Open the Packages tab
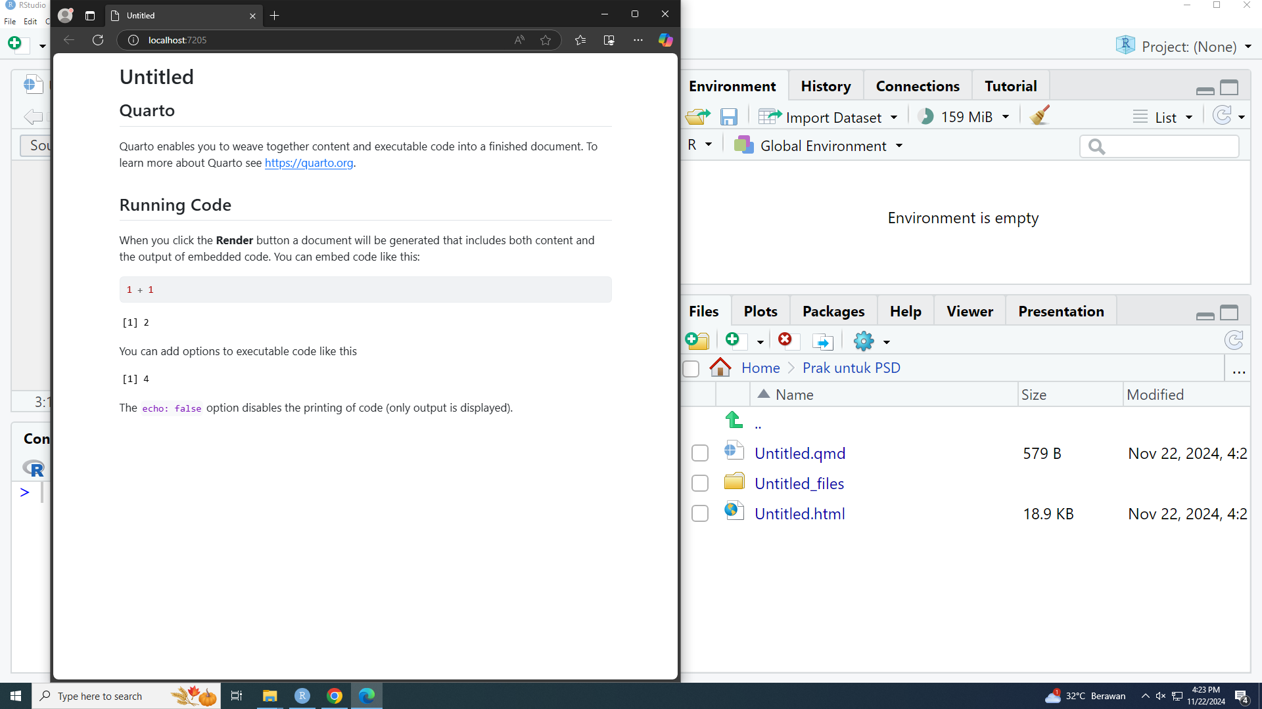 [x=833, y=311]
